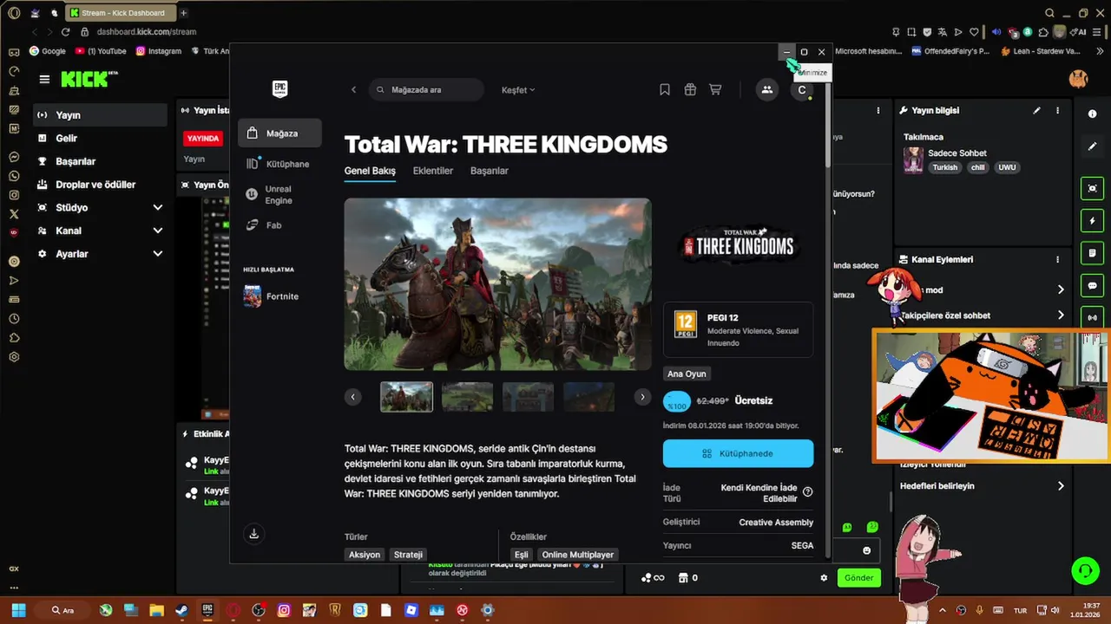Open OBS Studio from the taskbar
Viewport: 1111px width, 624px height.
[x=259, y=610]
